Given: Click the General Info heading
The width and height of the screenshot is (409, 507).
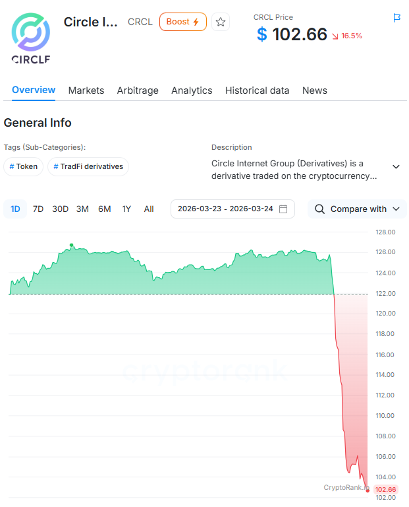Looking at the screenshot, I should [x=38, y=123].
